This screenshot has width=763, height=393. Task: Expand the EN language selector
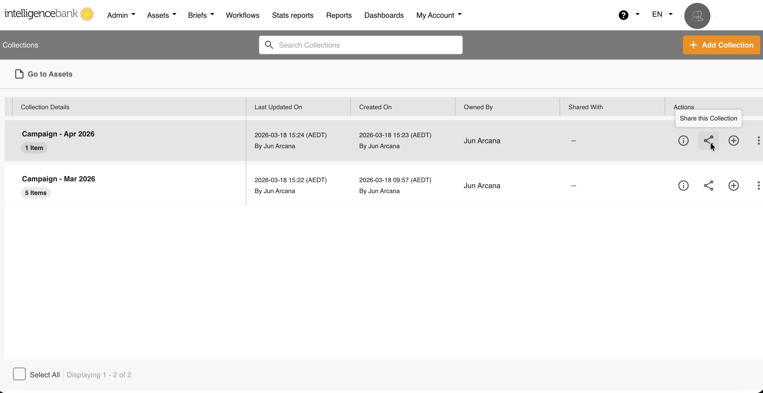[x=662, y=14]
